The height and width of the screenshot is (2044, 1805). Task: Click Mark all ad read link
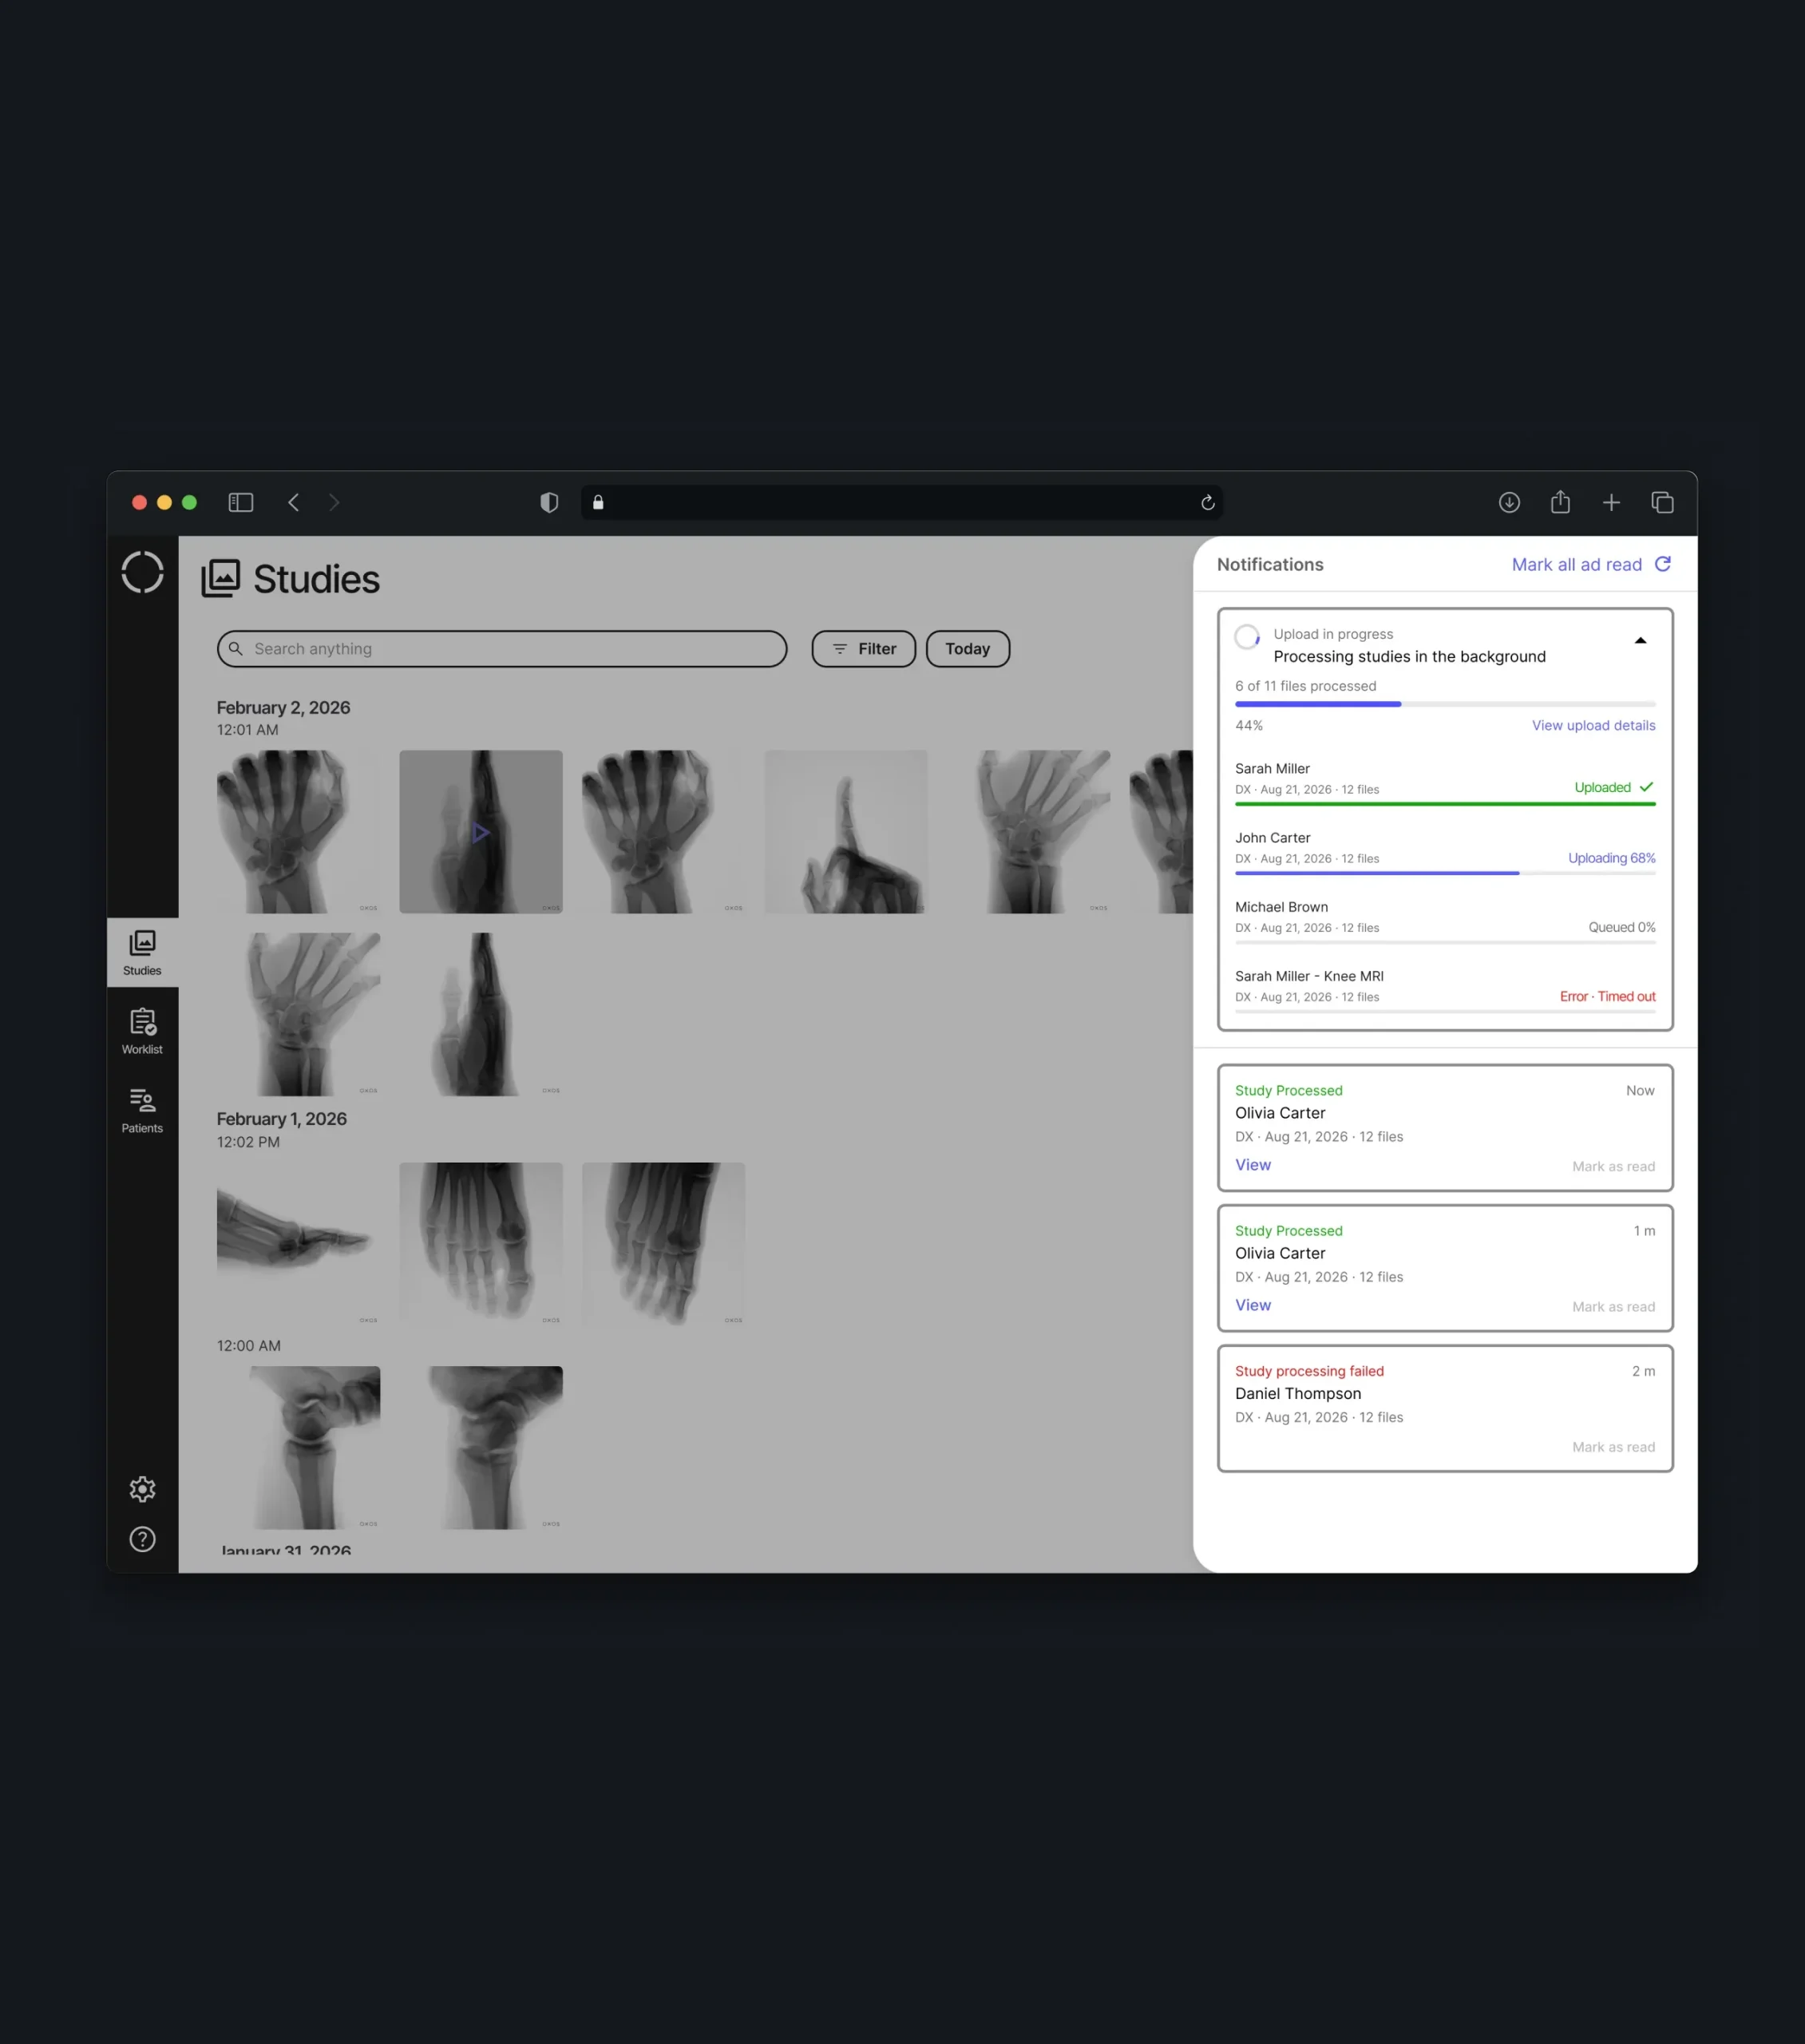click(x=1577, y=565)
